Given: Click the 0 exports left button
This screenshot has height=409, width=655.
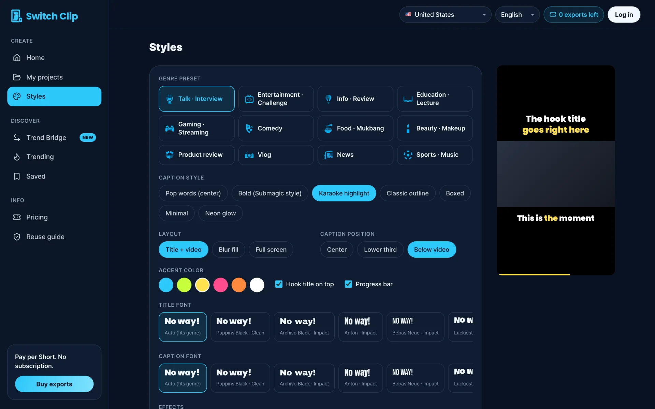Looking at the screenshot, I should [x=573, y=15].
